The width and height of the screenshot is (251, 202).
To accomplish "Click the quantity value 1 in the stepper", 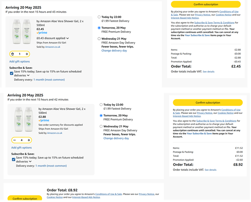I will point(20,54).
